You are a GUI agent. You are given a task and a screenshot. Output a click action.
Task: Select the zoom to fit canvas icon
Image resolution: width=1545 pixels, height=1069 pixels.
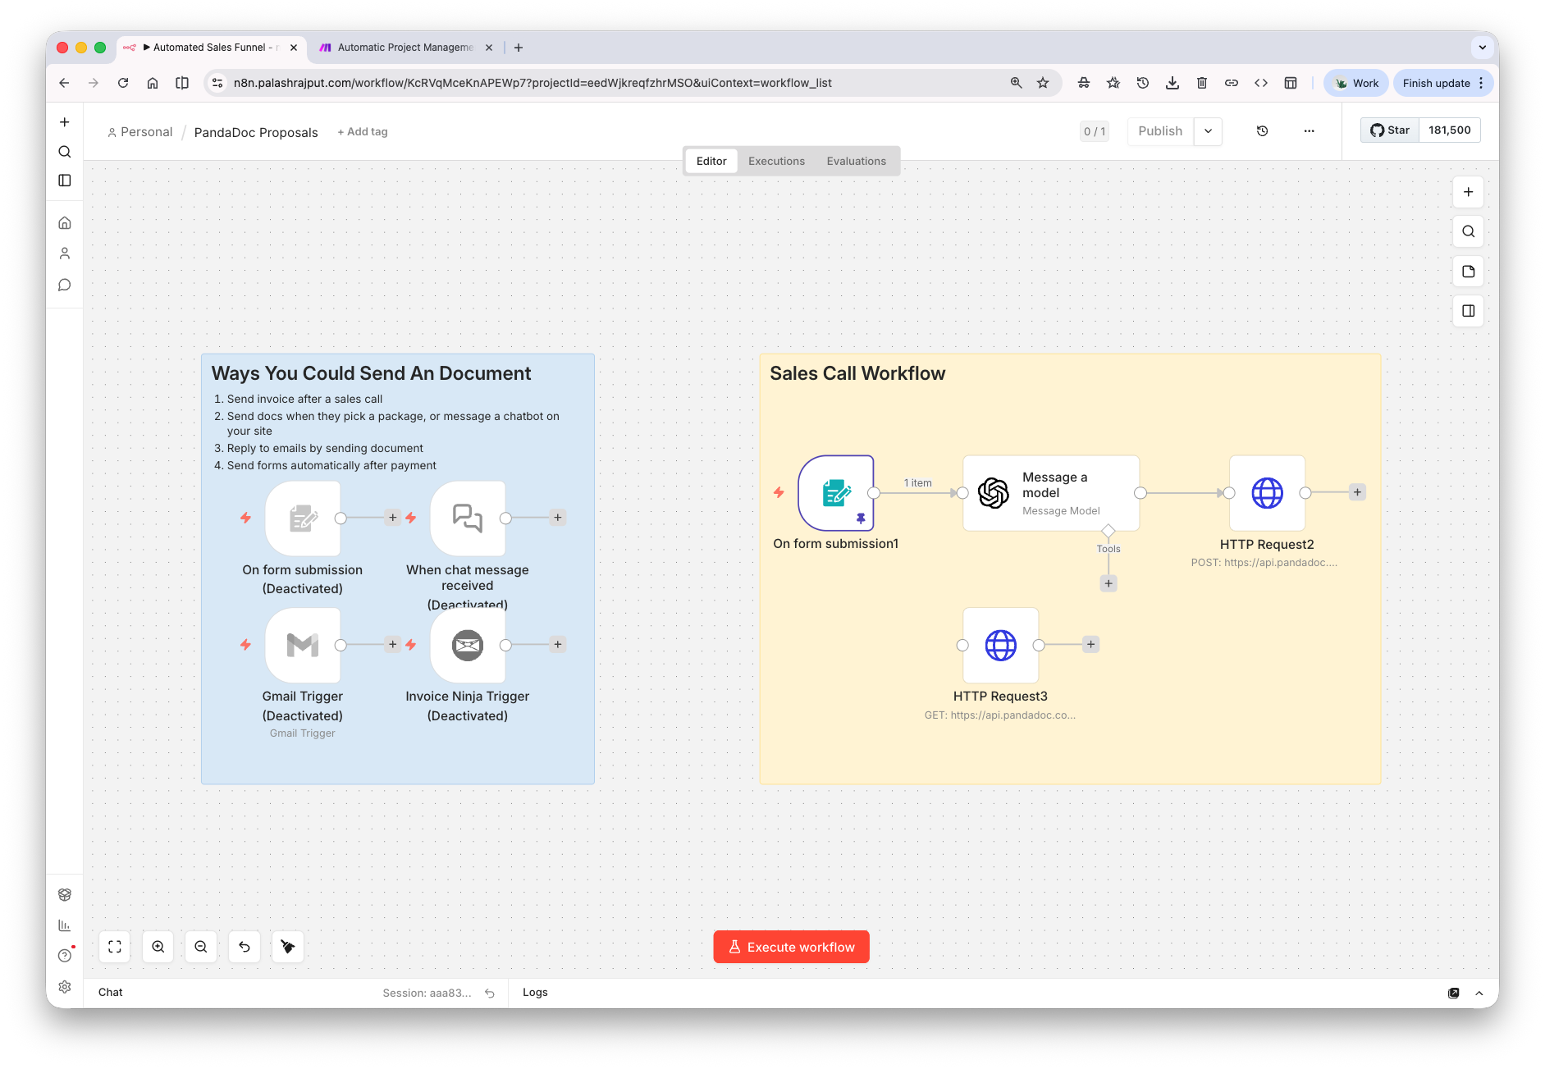[x=115, y=946]
